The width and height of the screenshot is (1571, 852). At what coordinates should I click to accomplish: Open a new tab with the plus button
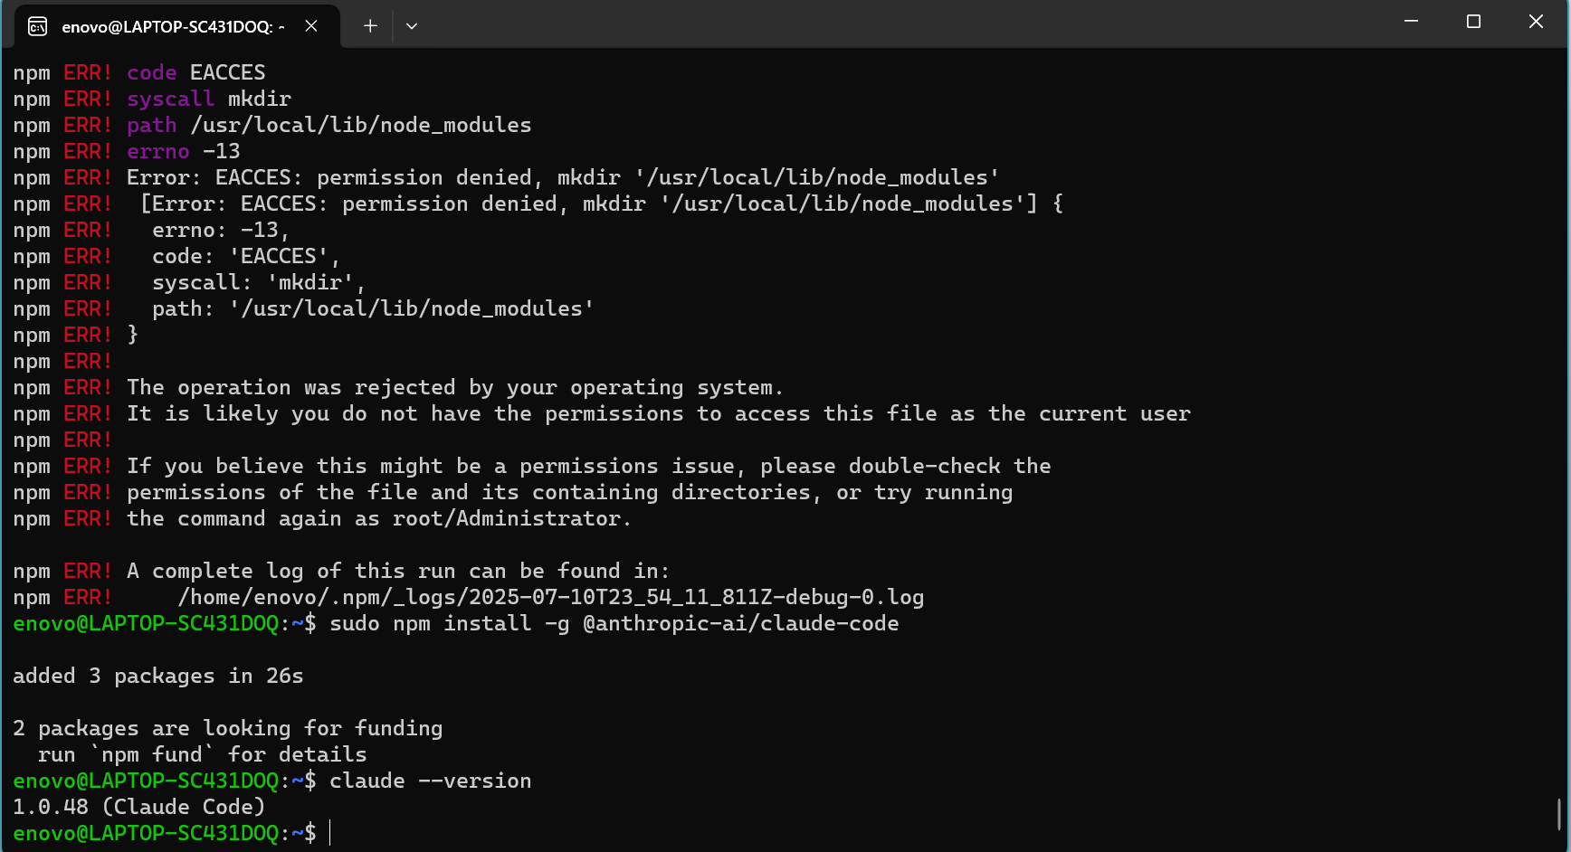point(370,26)
